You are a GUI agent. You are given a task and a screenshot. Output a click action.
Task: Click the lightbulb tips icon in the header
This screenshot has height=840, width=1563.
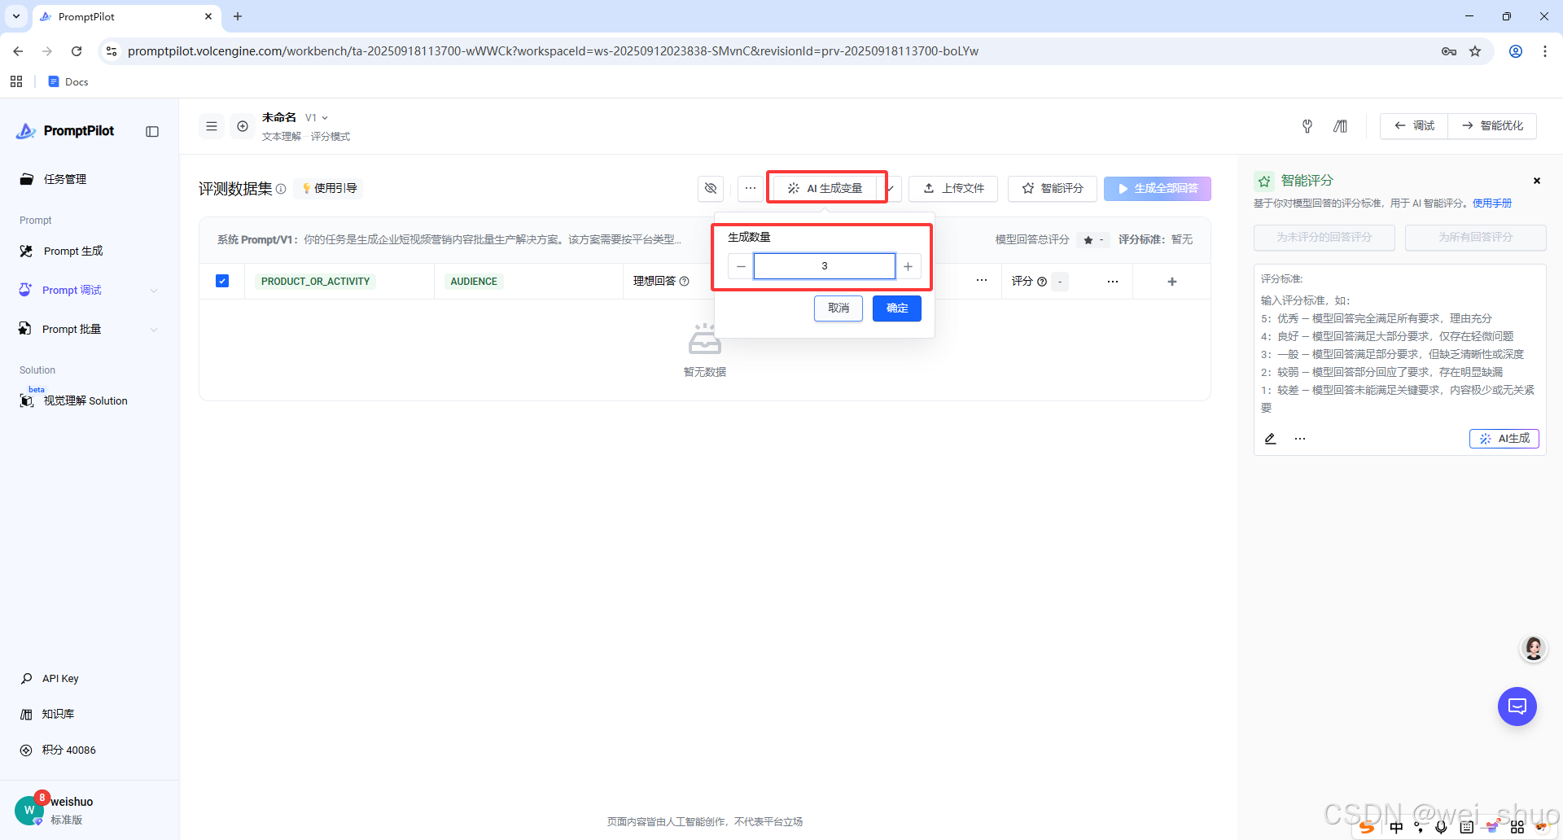[1307, 126]
